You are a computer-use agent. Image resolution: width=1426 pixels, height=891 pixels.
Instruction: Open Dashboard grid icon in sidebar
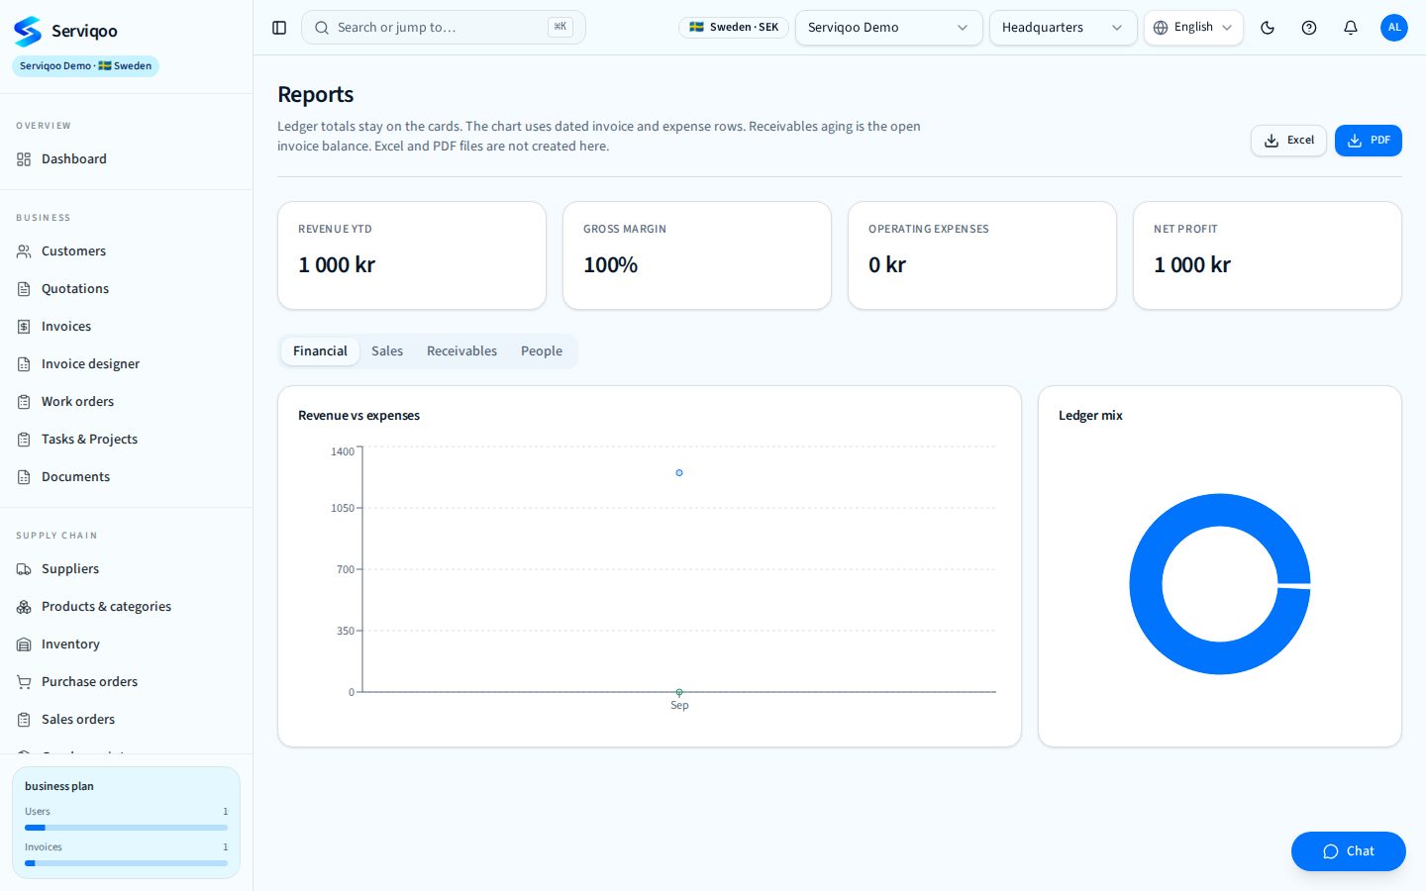point(24,159)
